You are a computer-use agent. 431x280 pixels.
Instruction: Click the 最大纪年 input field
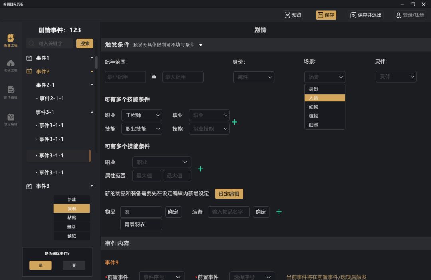(183, 77)
